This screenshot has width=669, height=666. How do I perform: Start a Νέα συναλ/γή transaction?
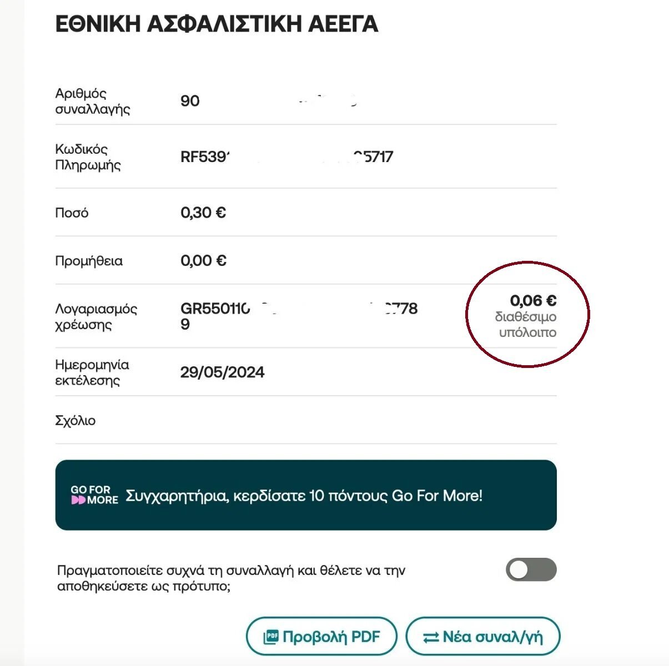click(x=483, y=637)
